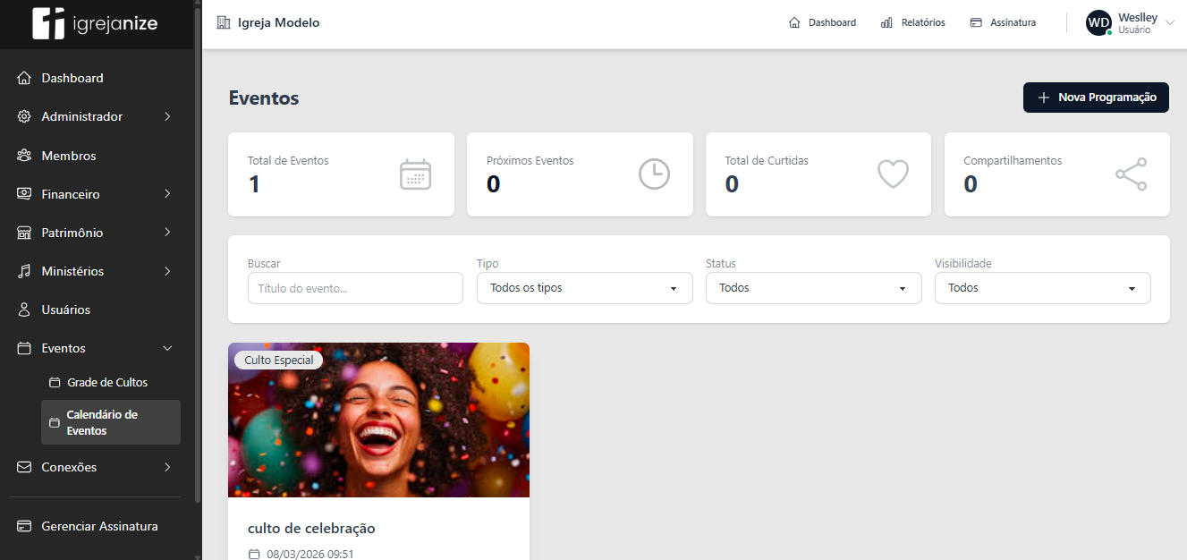Click the clock icon in Próximos Eventos
This screenshot has height=560, width=1187.
pyautogui.click(x=654, y=174)
